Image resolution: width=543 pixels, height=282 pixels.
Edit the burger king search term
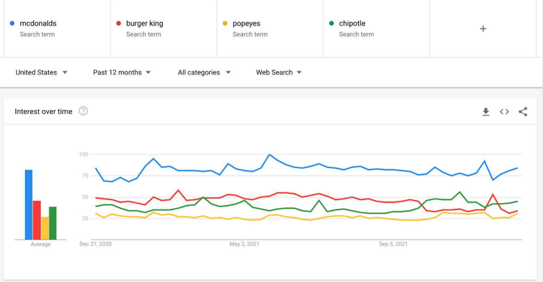[x=145, y=24]
